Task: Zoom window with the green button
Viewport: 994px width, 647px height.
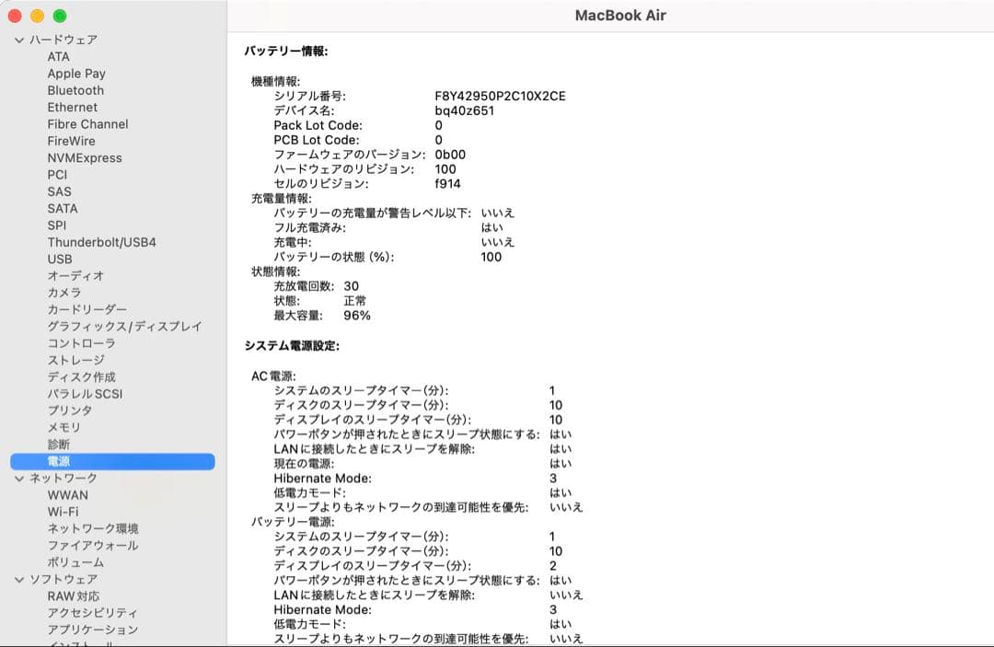Action: tap(60, 16)
